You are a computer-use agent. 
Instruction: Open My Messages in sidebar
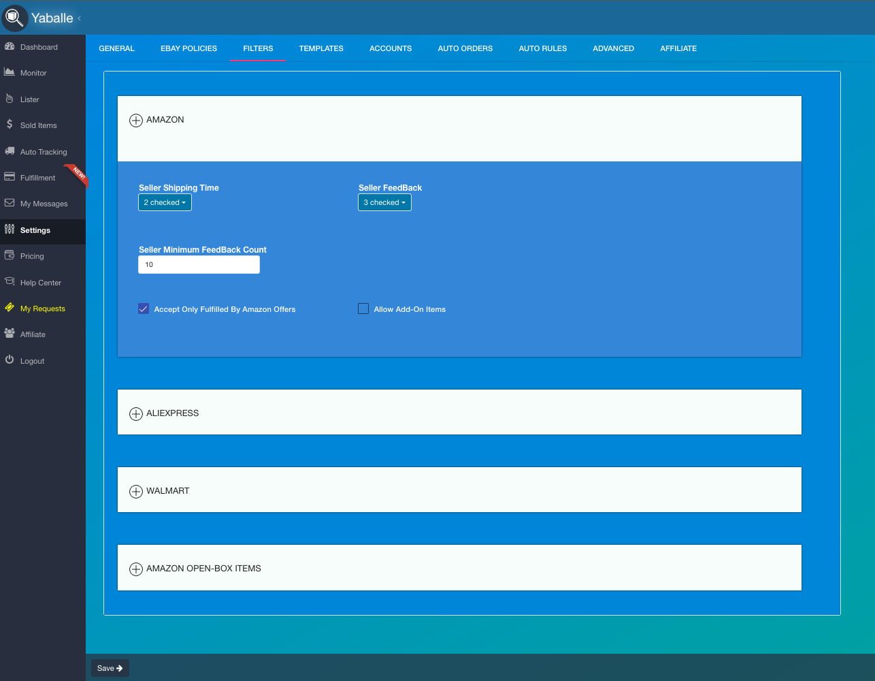43,204
